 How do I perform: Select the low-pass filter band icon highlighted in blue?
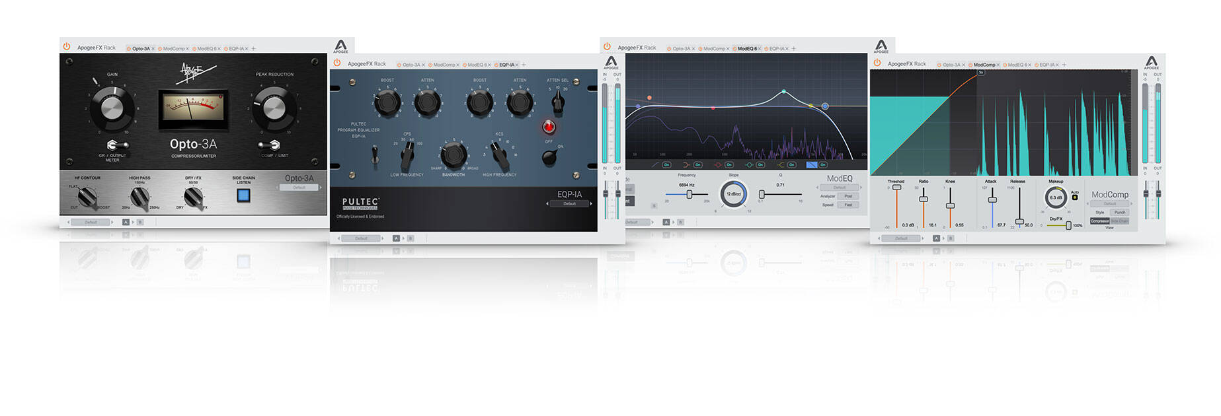[812, 164]
